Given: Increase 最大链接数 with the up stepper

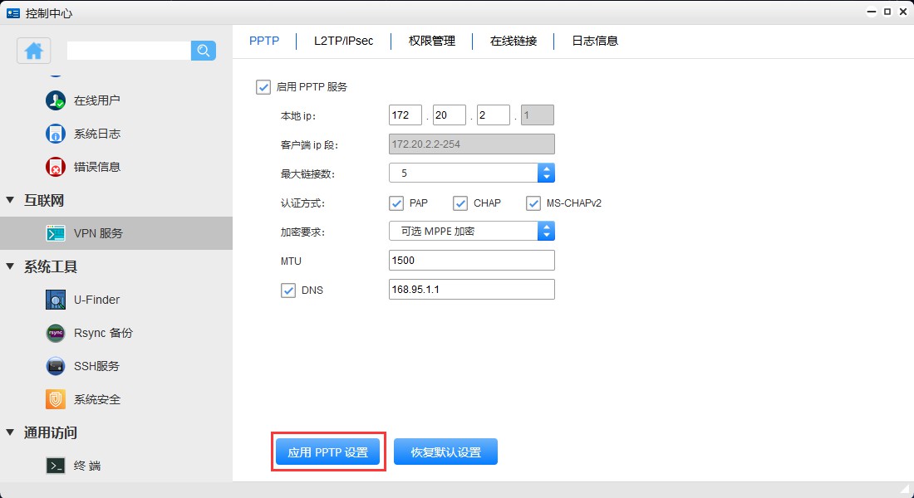Looking at the screenshot, I should 547,168.
